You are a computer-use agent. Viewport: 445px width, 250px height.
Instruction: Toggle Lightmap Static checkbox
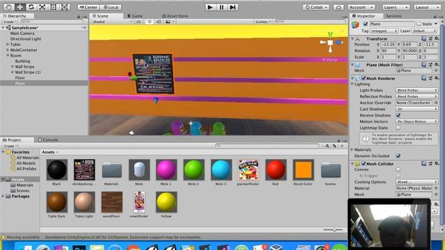(398, 128)
